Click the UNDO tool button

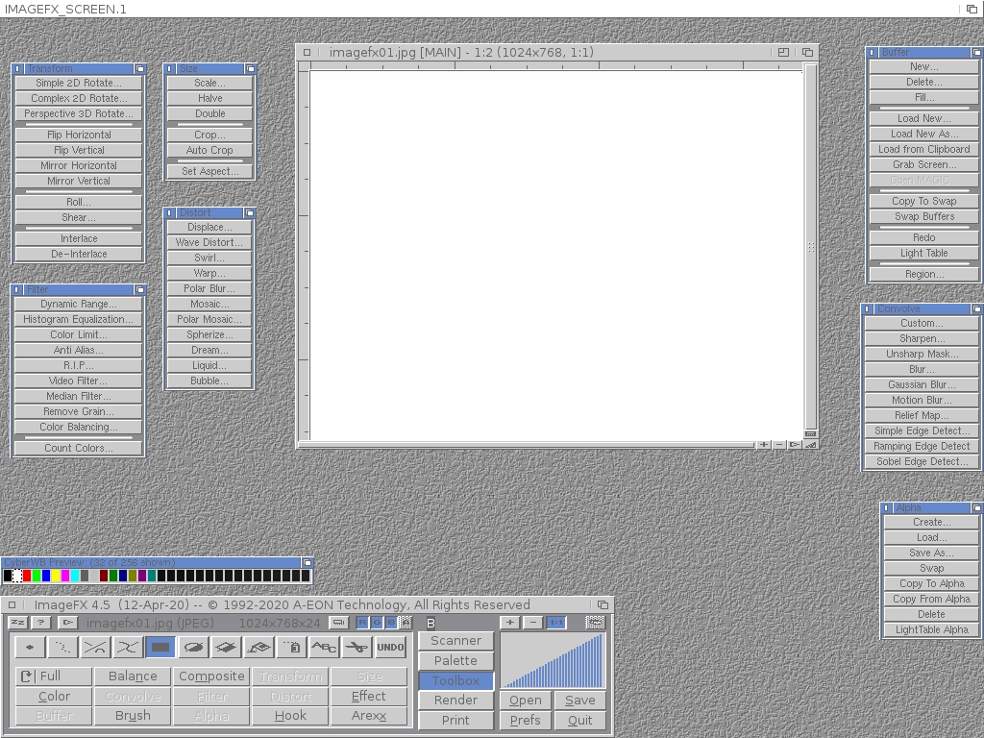click(390, 648)
